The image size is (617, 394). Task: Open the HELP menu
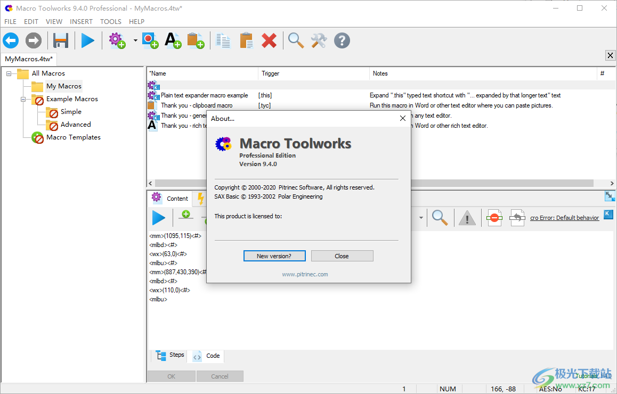point(136,22)
